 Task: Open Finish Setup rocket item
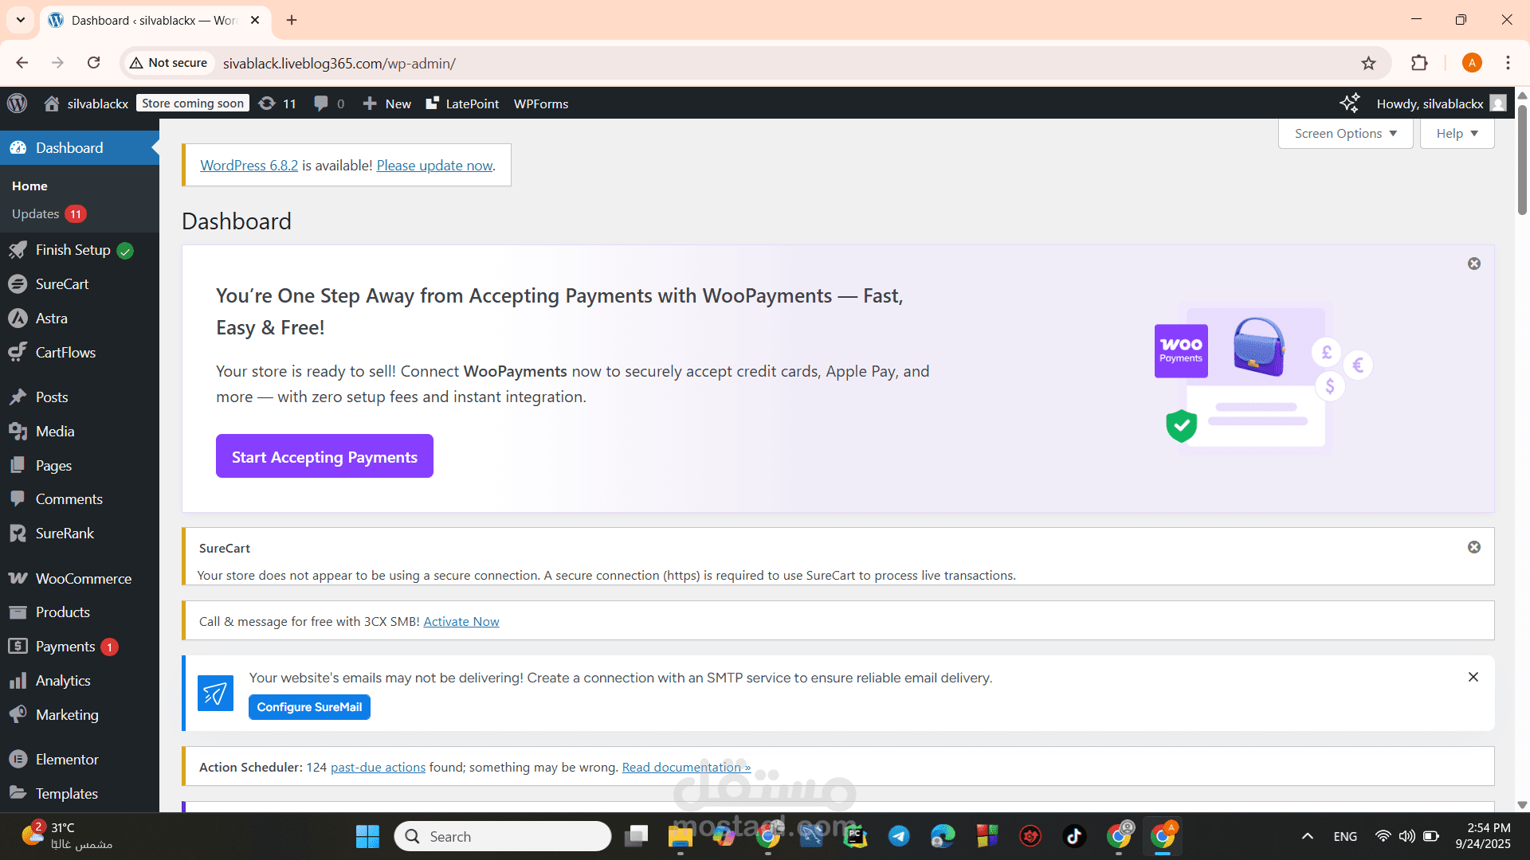tap(80, 250)
